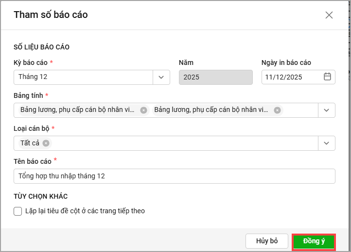
Task: Expand the Loại cán bộ dropdown arrow
Action: coord(327,143)
